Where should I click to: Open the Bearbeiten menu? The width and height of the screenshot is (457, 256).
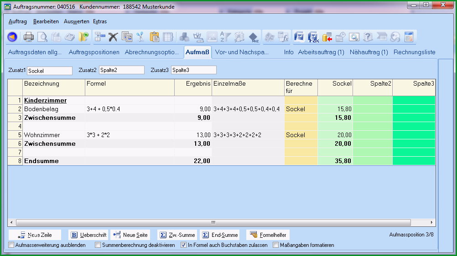click(46, 21)
